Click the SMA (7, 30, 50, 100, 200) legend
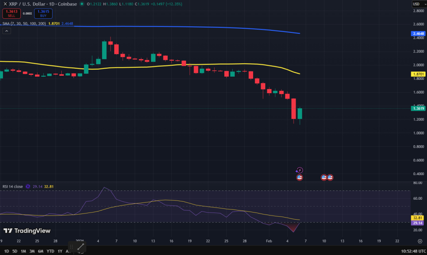The width and height of the screenshot is (427, 255). [x=24, y=24]
